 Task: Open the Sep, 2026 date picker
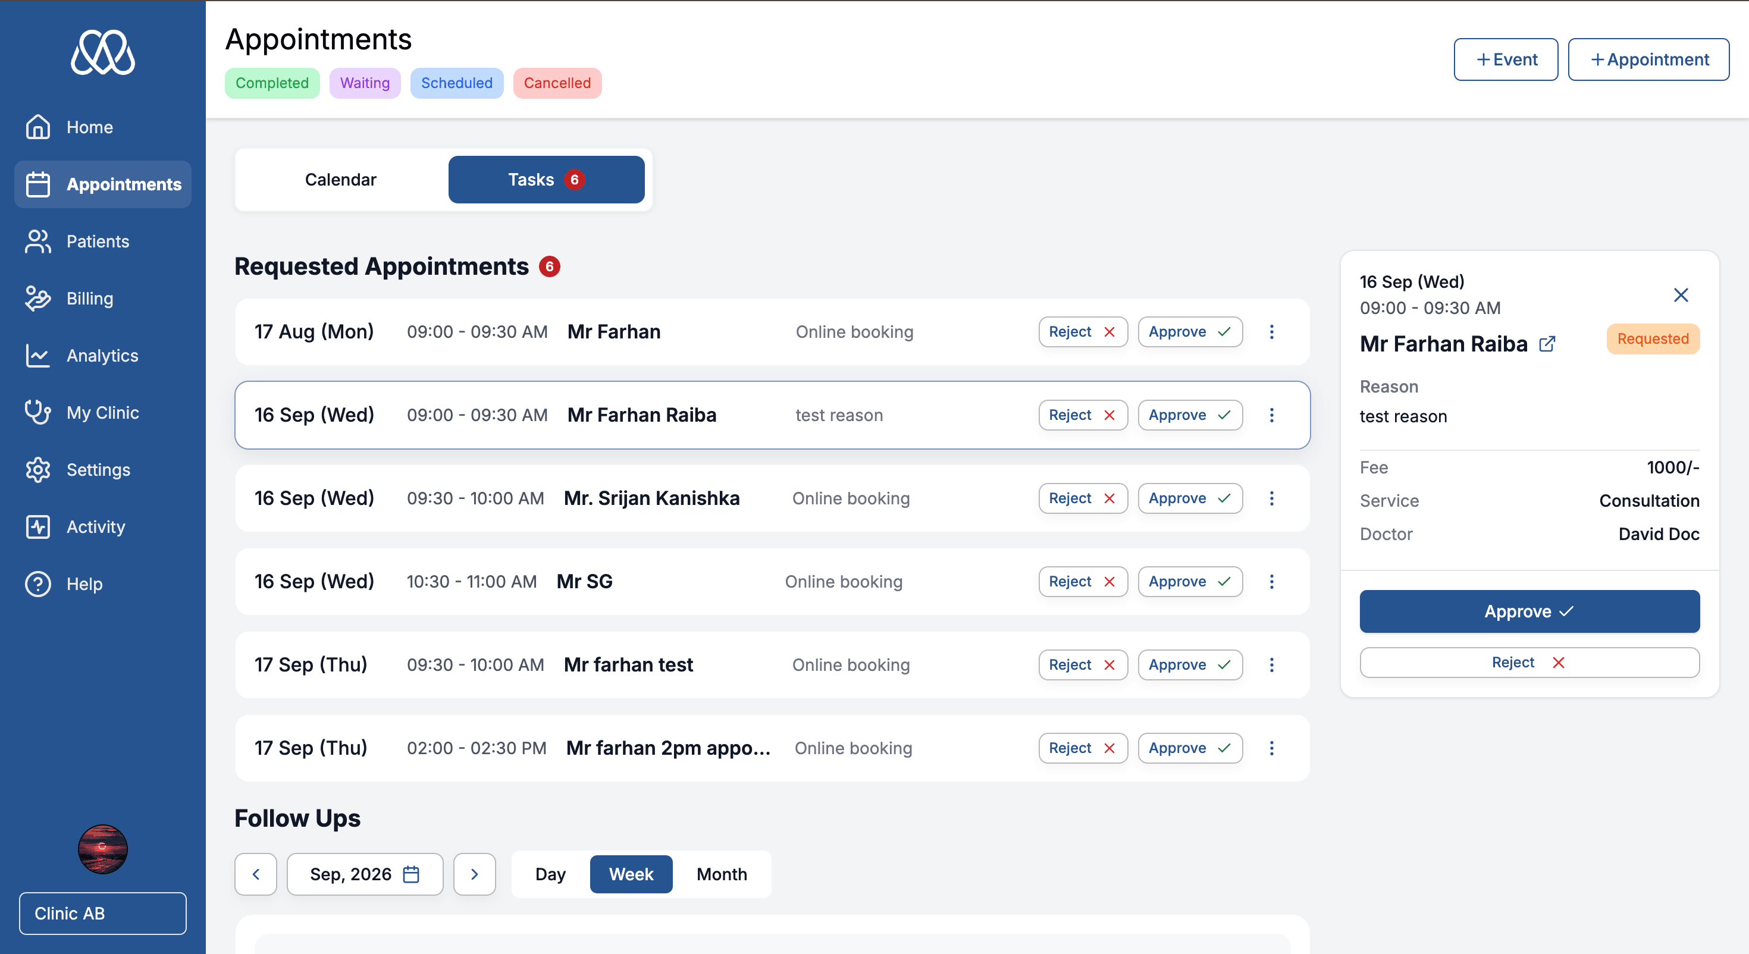pos(365,874)
